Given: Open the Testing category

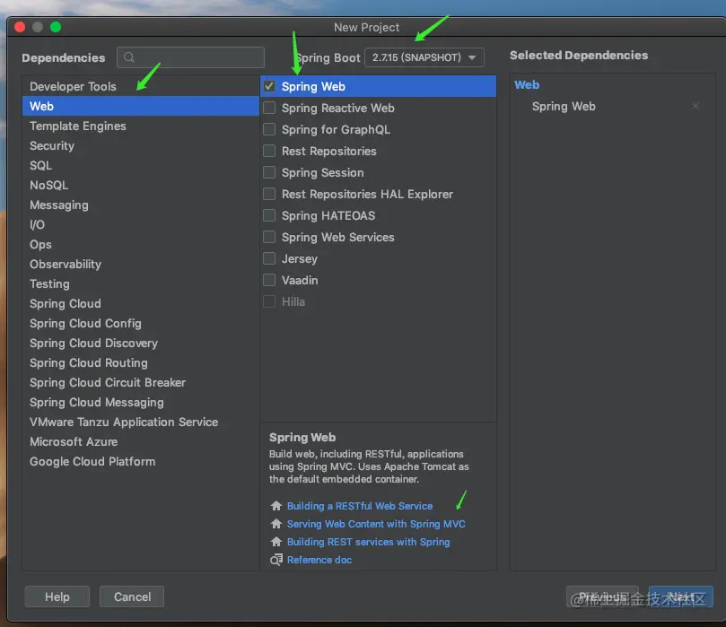Looking at the screenshot, I should 141,283.
